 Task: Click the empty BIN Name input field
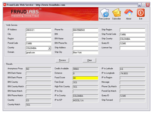click(x=86, y=39)
